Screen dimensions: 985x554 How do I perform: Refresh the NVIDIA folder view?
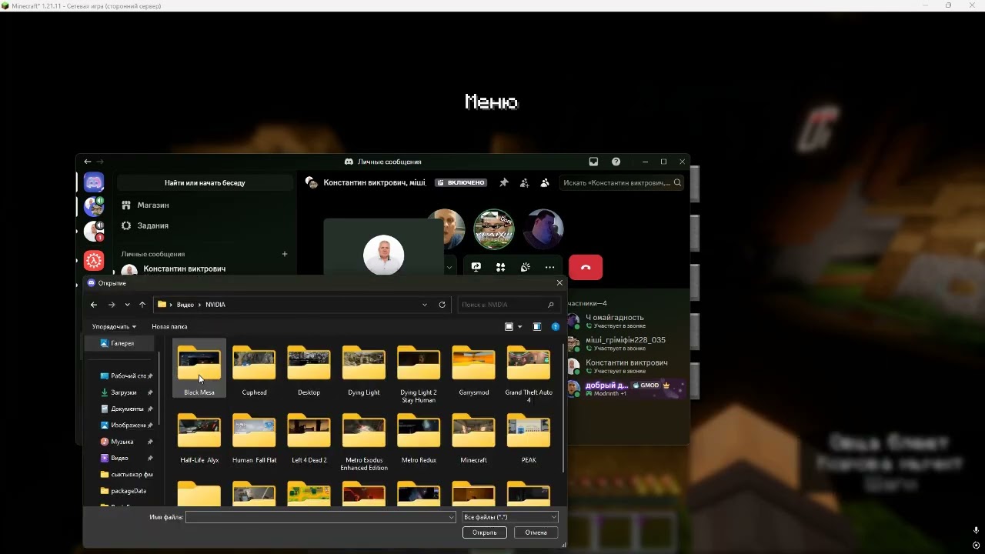pyautogui.click(x=442, y=305)
